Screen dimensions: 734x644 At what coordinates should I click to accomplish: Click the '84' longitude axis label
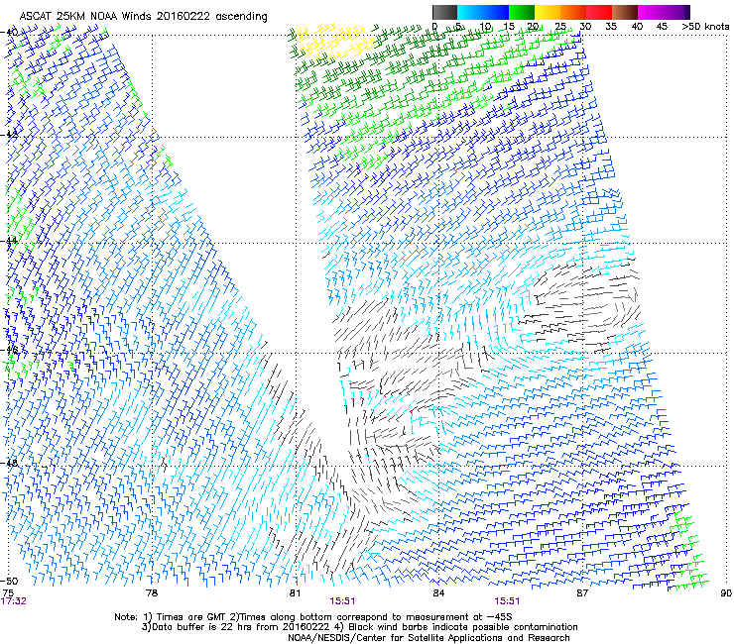point(438,593)
